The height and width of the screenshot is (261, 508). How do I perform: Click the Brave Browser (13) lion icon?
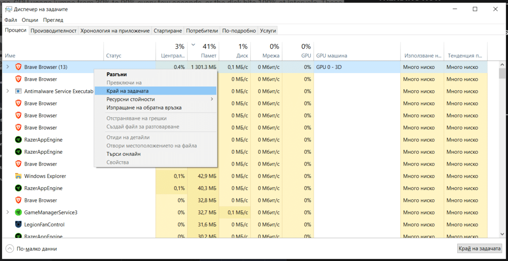pyautogui.click(x=18, y=67)
